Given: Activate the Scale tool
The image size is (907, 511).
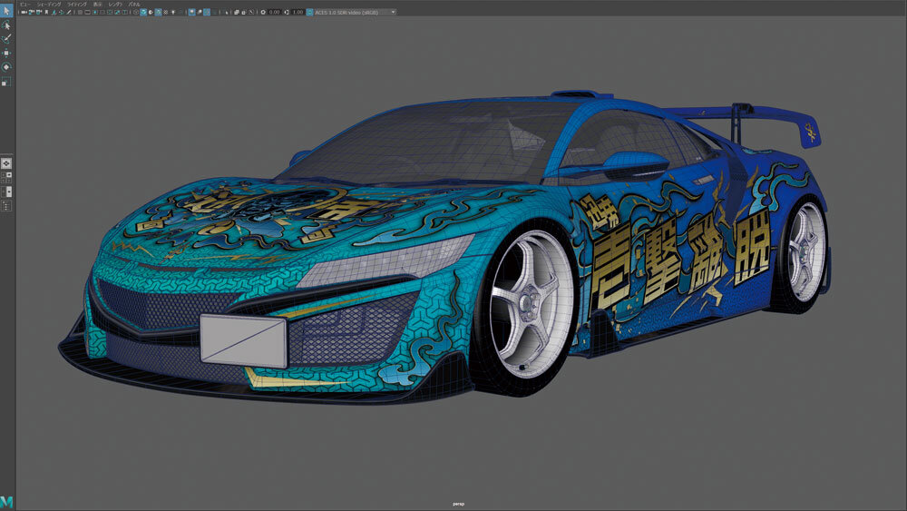Looking at the screenshot, I should [x=6, y=81].
